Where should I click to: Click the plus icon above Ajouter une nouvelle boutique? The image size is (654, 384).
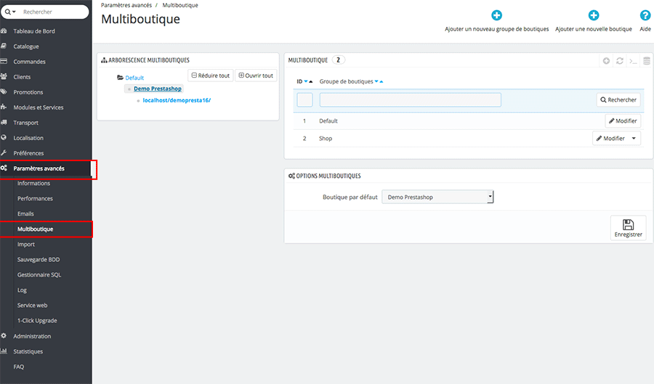(593, 15)
